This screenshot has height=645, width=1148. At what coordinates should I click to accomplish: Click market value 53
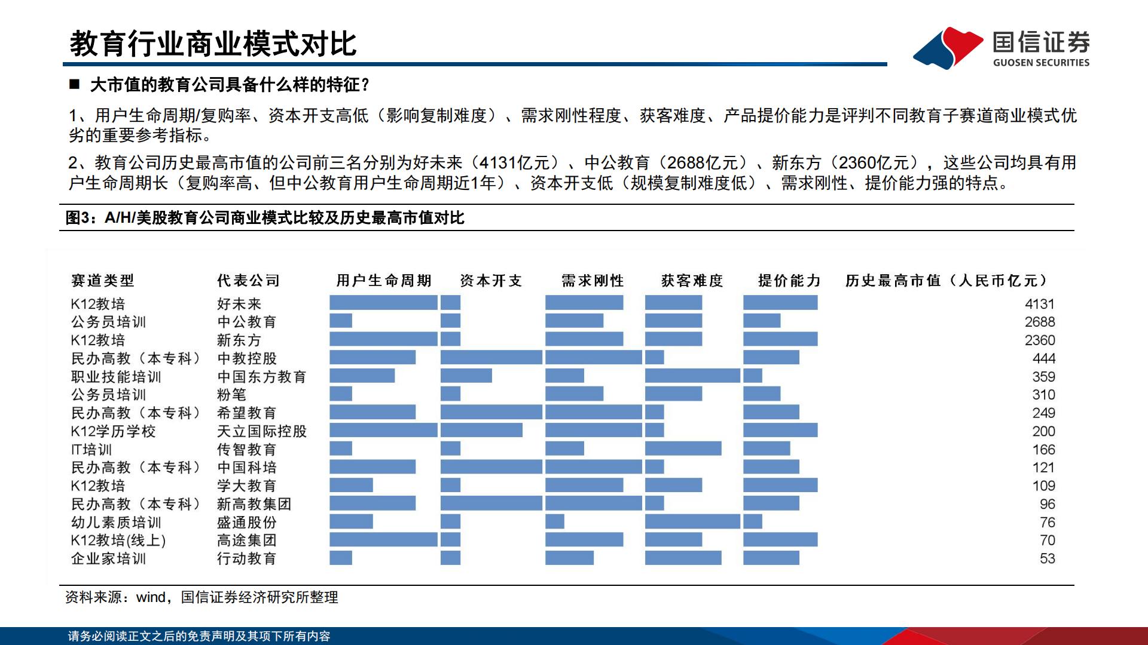[1048, 559]
